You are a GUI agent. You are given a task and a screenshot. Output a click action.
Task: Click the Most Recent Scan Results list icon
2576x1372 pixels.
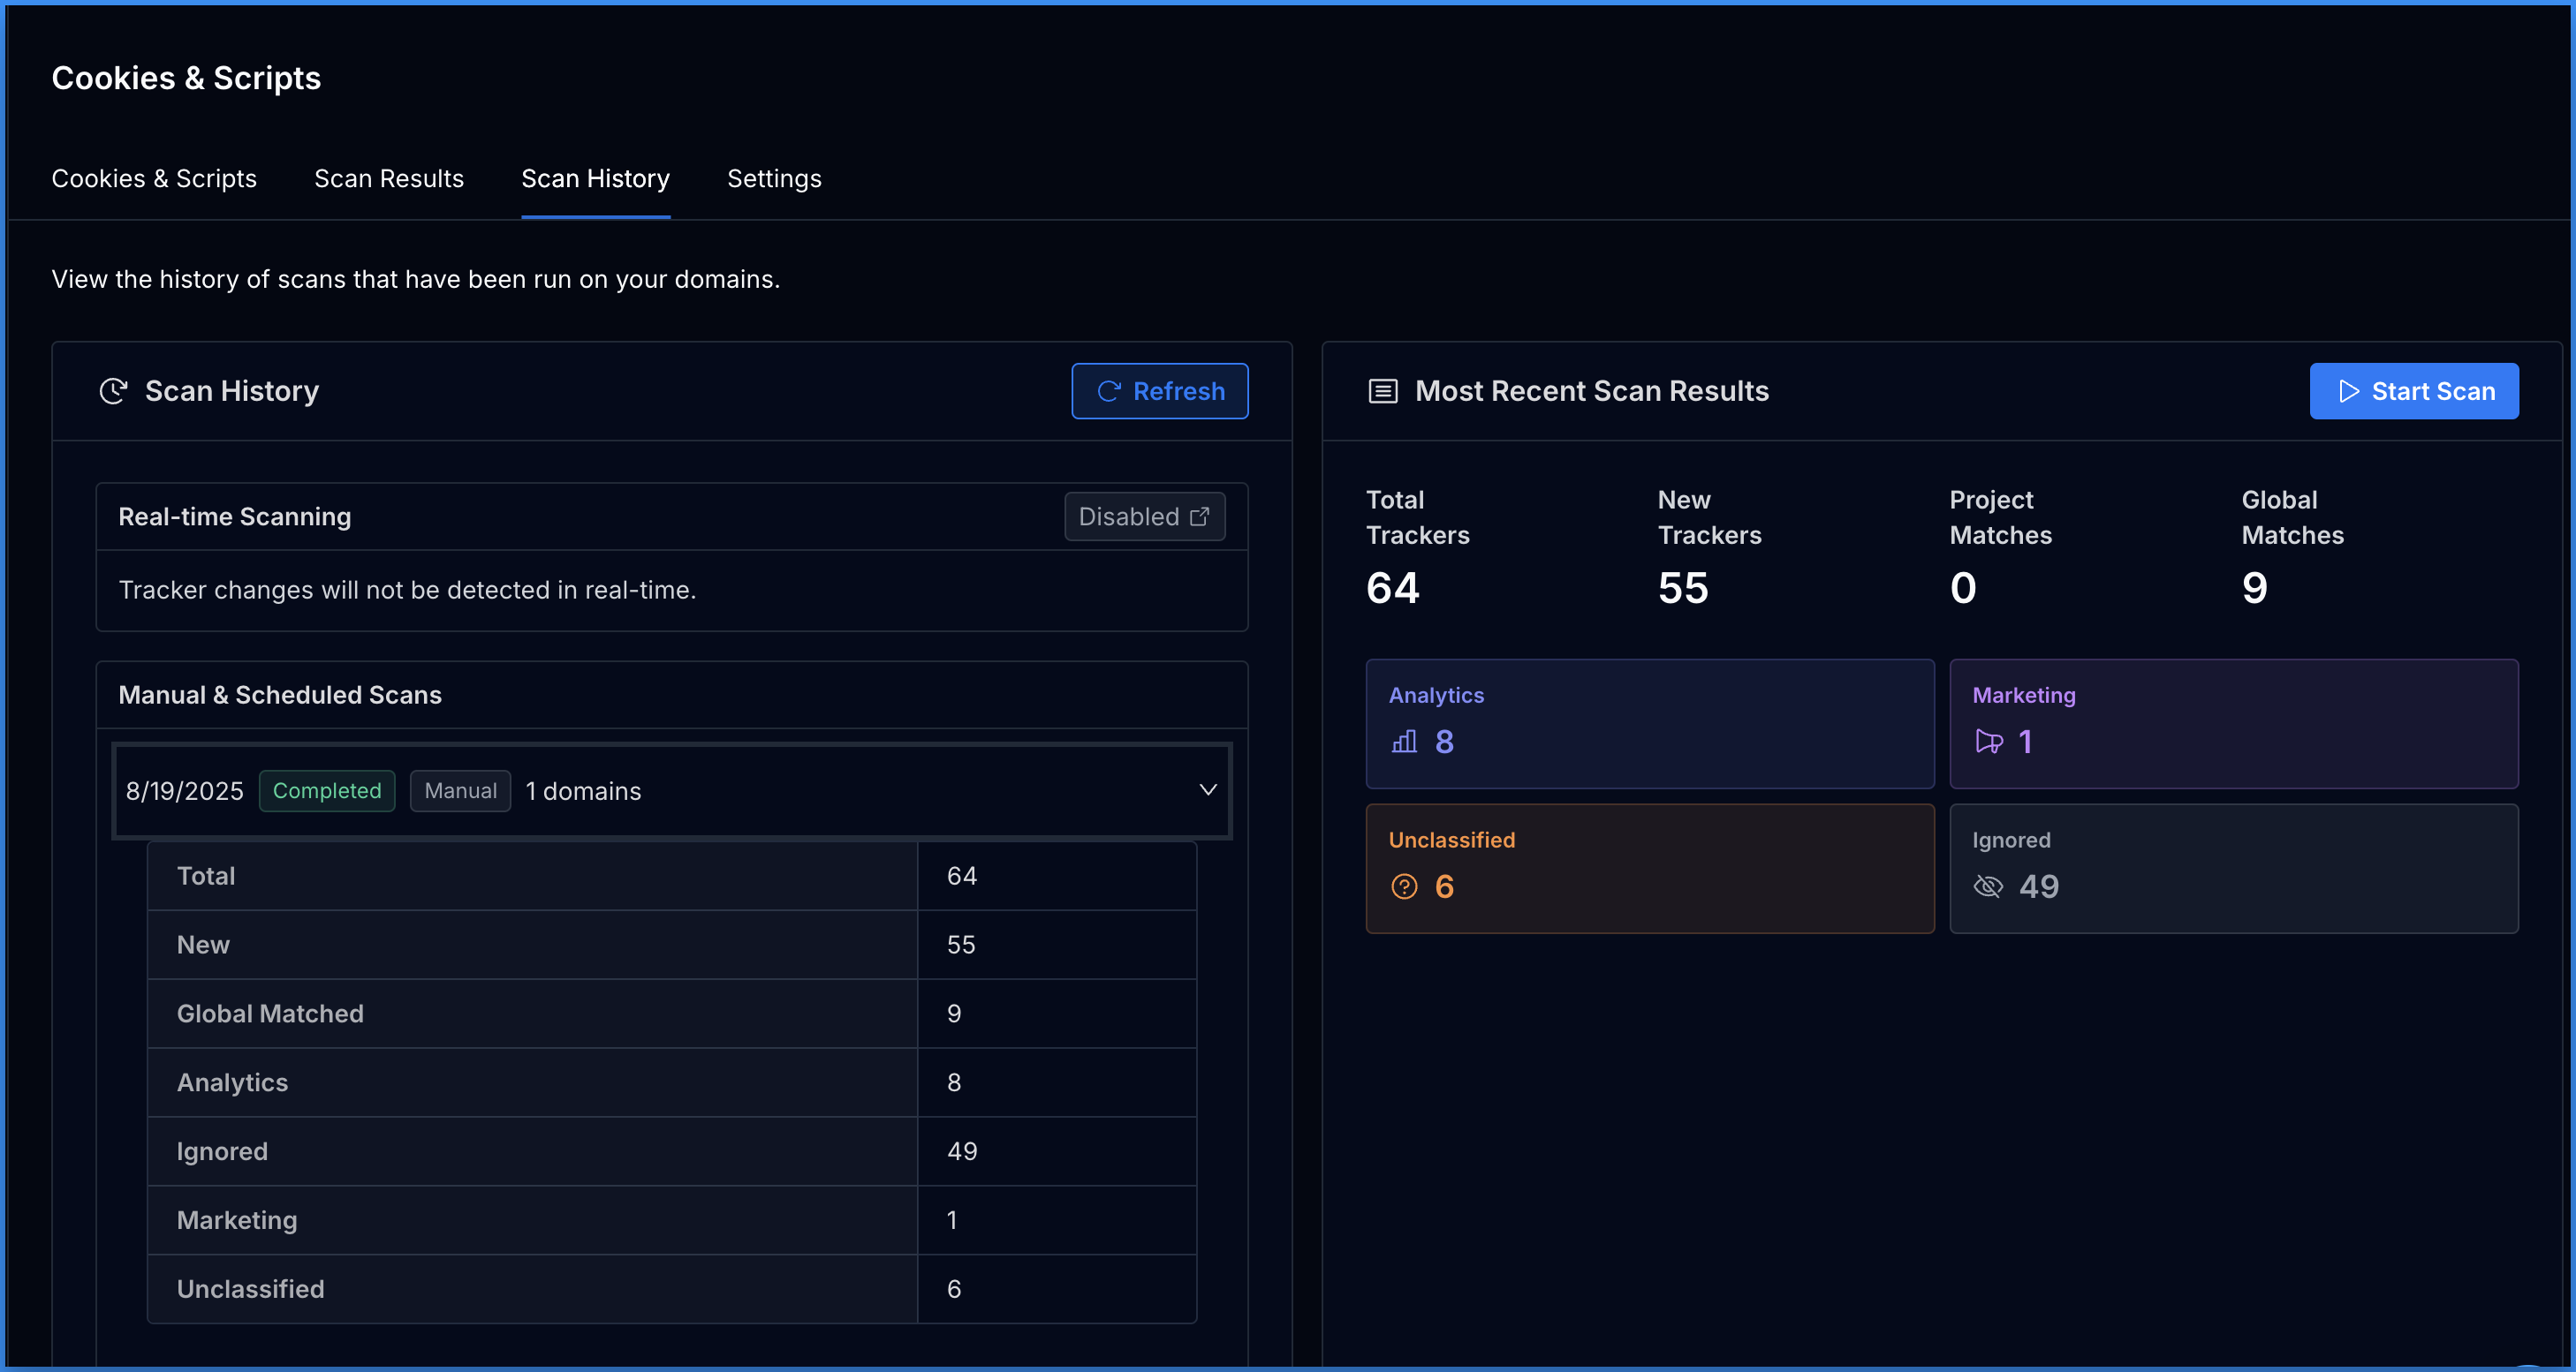(x=1383, y=391)
